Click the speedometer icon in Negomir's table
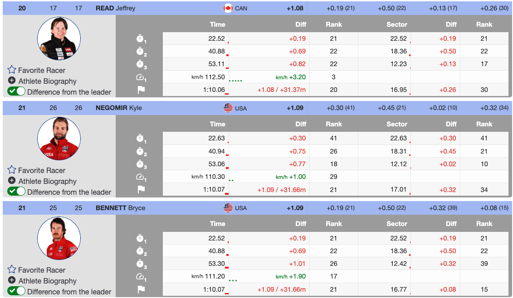This screenshot has width=513, height=298. [x=141, y=177]
